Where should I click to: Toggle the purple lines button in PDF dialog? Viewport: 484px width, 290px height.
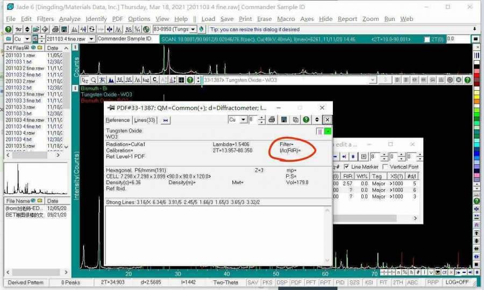coord(320,132)
